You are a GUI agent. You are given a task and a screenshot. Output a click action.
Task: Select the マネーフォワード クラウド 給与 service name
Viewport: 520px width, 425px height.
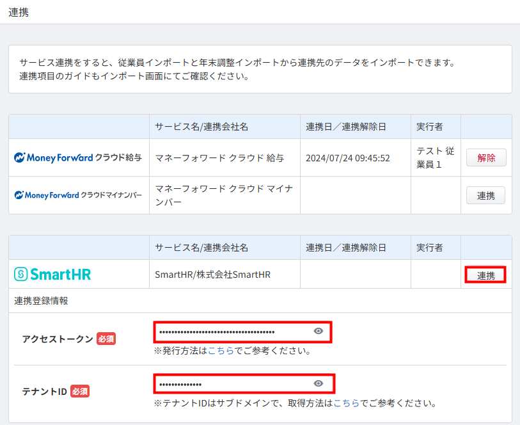[x=219, y=158]
